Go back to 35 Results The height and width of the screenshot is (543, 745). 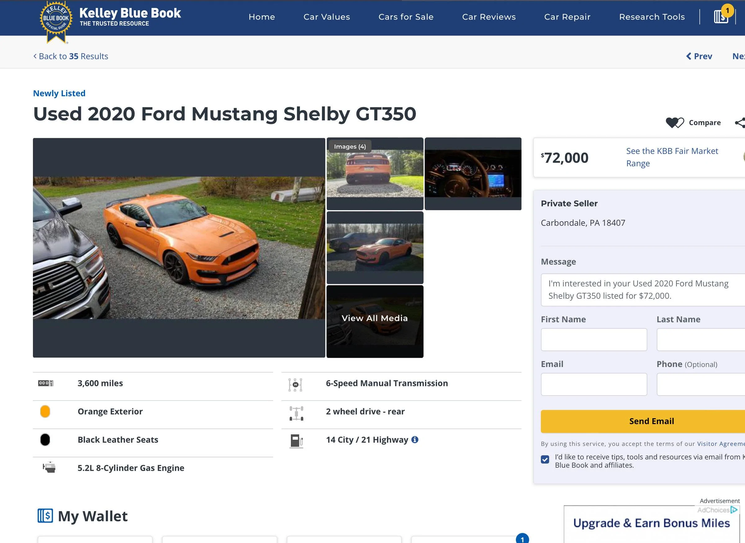coord(71,56)
